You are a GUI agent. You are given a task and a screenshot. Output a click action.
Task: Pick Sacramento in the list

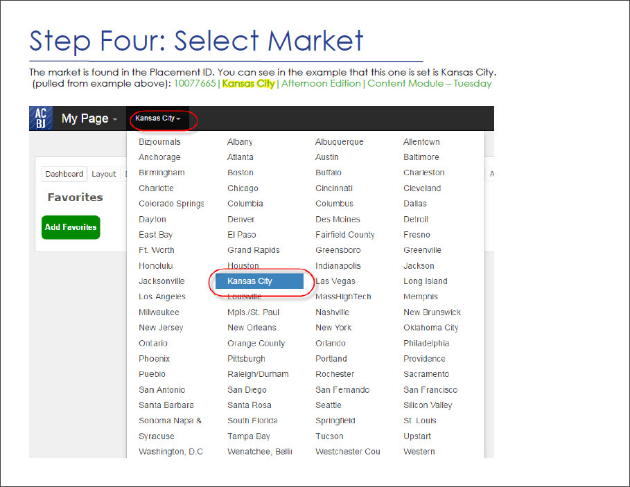click(x=426, y=374)
